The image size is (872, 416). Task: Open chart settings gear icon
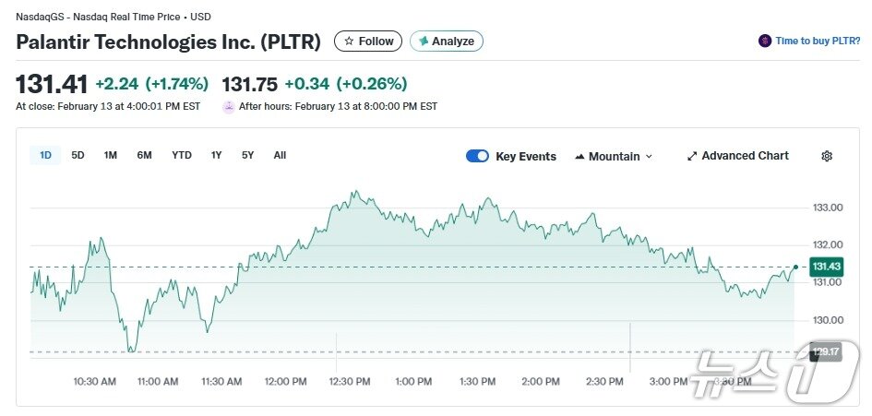coord(827,157)
